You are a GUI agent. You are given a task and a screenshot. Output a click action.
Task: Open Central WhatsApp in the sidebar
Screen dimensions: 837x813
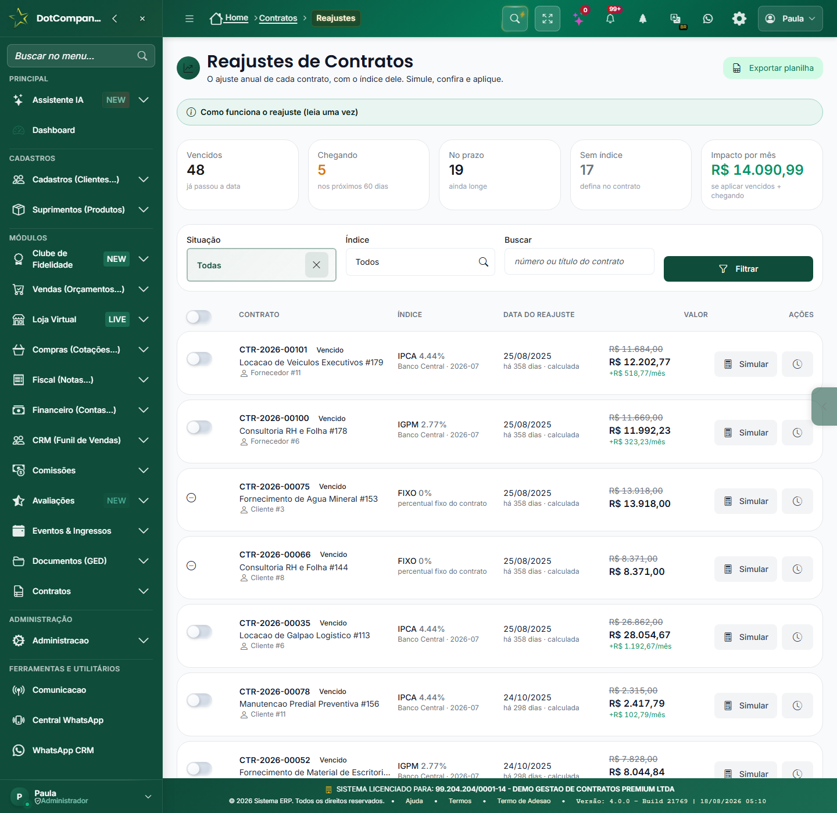click(x=81, y=720)
